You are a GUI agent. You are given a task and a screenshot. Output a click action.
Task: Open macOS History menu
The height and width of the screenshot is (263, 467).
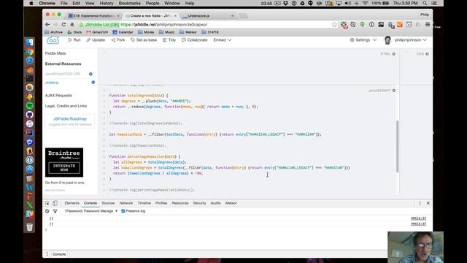pyautogui.click(x=107, y=3)
